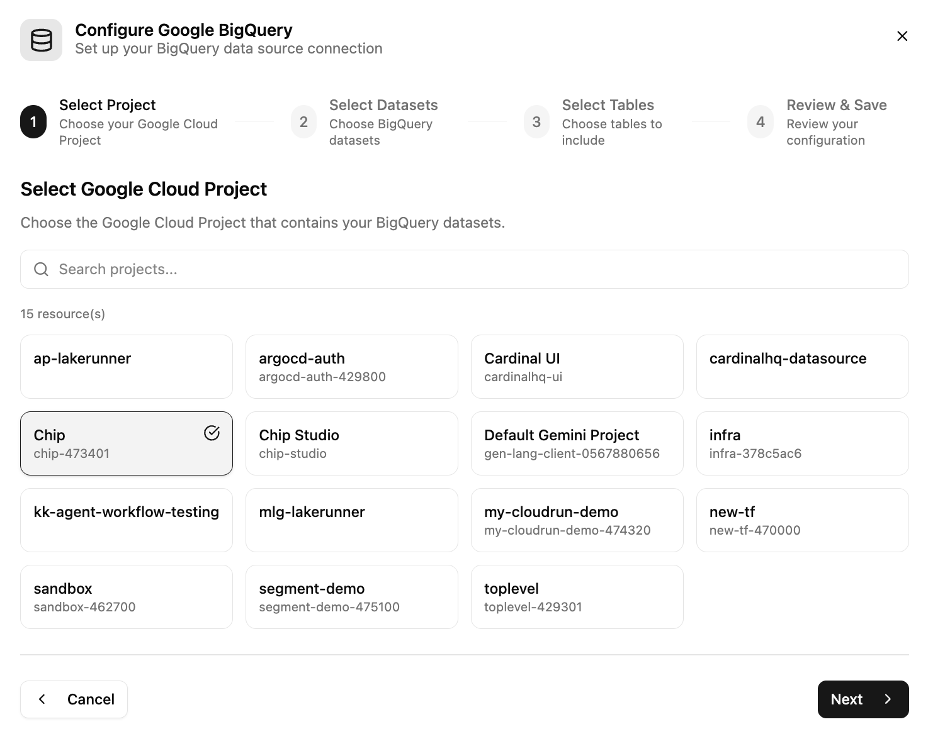
Task: Select the argocd-auth project card
Action: click(x=351, y=367)
